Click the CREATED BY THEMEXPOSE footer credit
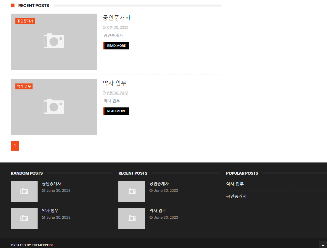 tap(32, 245)
